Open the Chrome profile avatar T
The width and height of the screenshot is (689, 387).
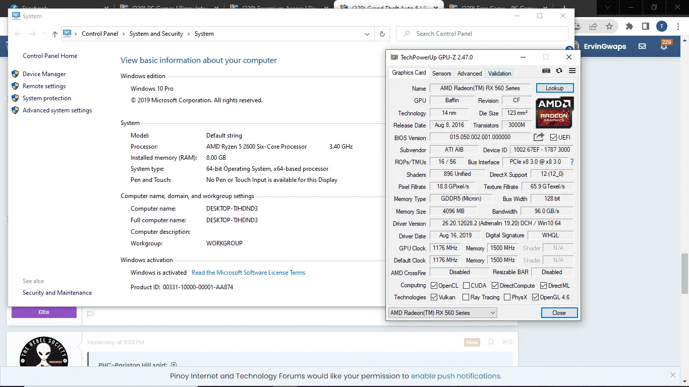pyautogui.click(x=661, y=26)
